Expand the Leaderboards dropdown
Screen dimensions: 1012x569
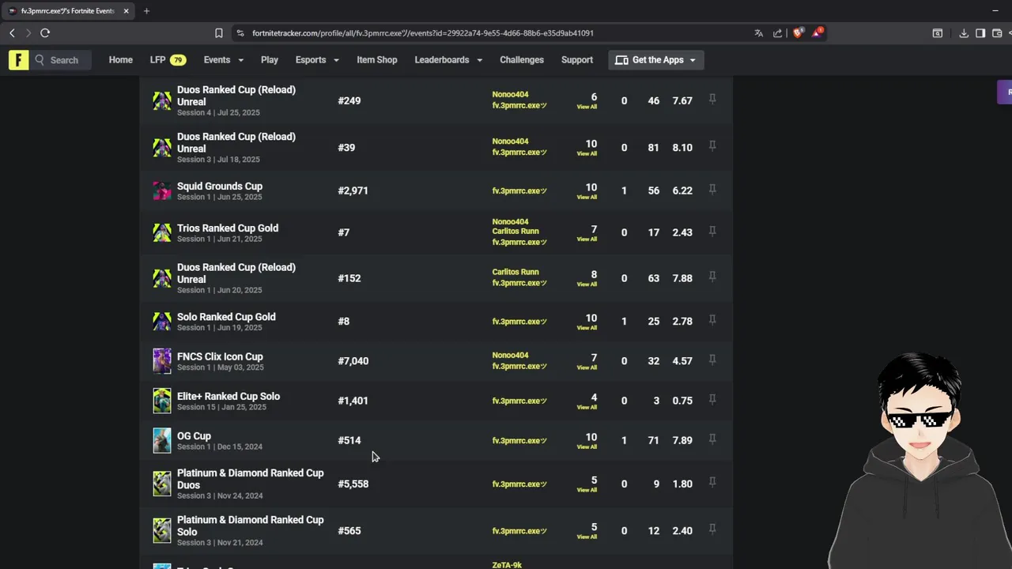(x=447, y=60)
